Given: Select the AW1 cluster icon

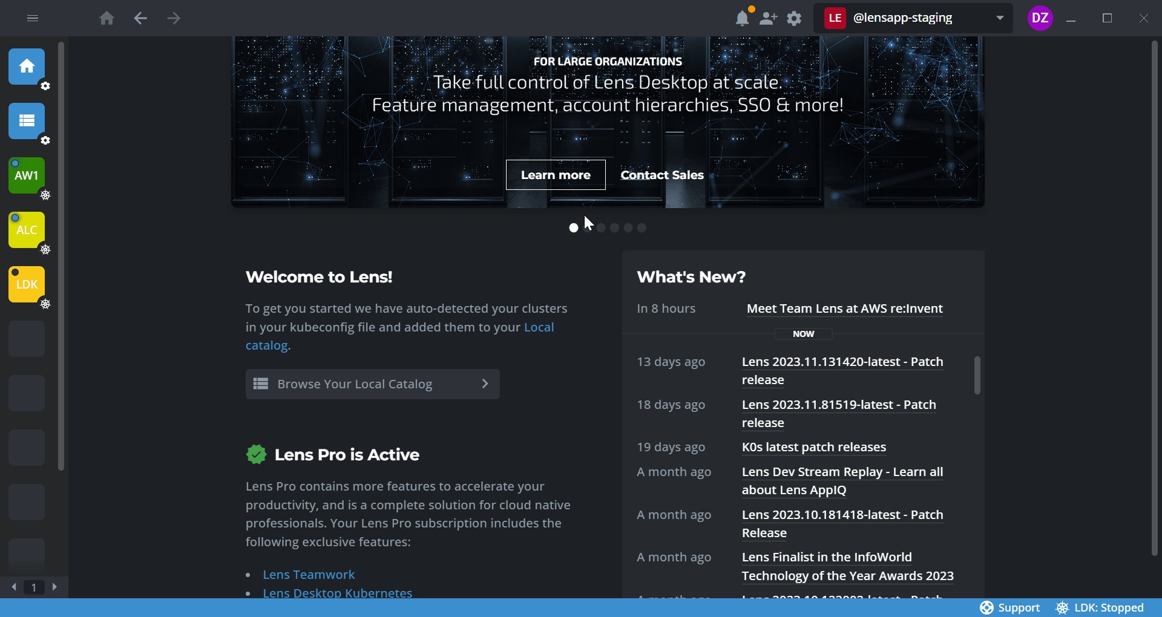Looking at the screenshot, I should pos(27,175).
